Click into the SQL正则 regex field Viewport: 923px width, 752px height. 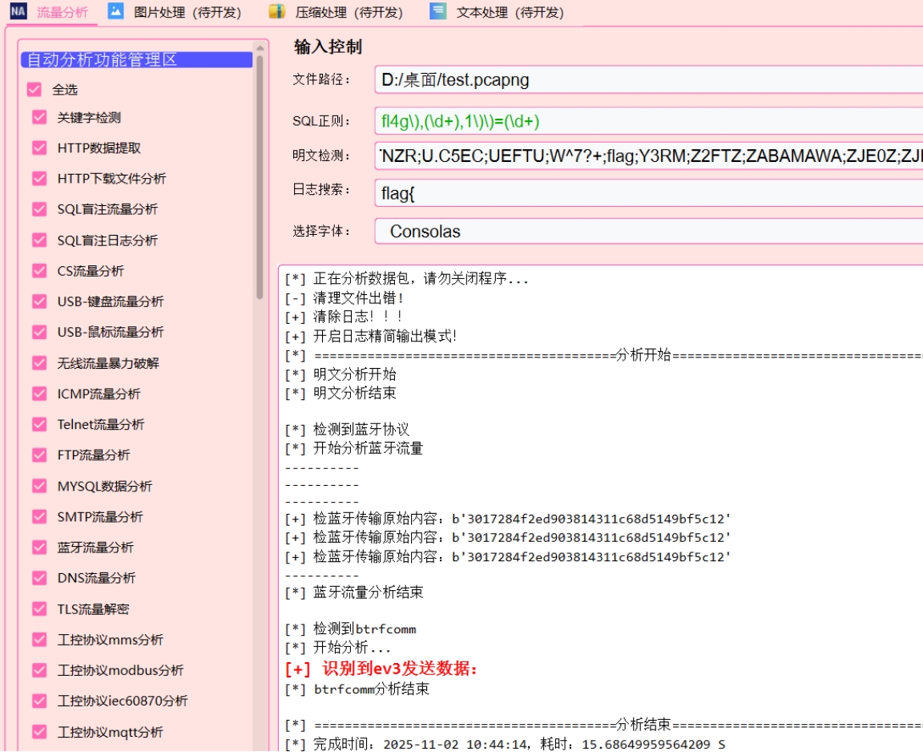[x=647, y=122]
